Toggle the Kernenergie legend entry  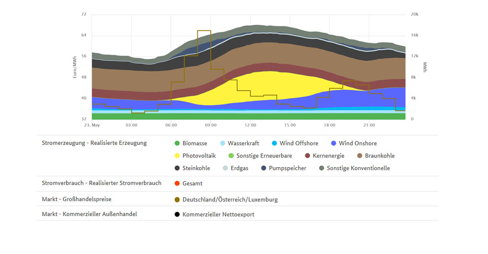pos(325,156)
